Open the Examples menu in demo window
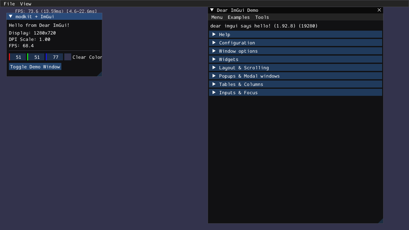Viewport: 409px width, 230px height. (239, 17)
